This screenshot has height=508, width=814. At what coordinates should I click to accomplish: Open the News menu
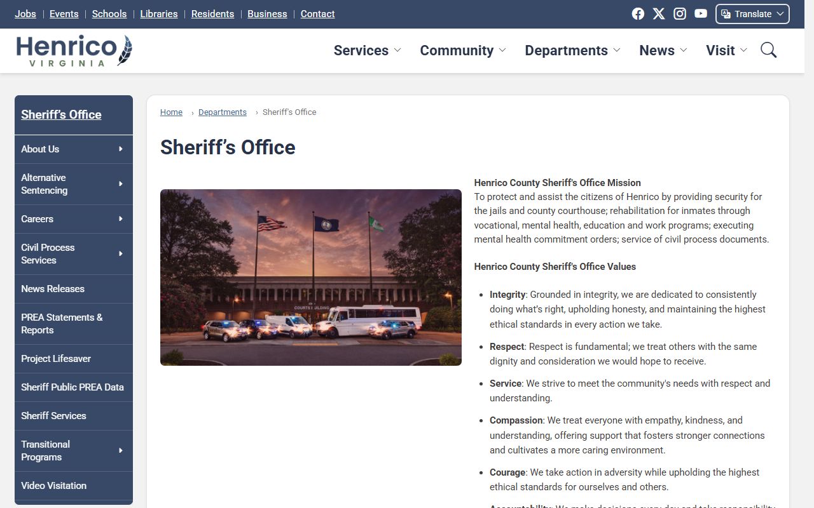pyautogui.click(x=663, y=50)
